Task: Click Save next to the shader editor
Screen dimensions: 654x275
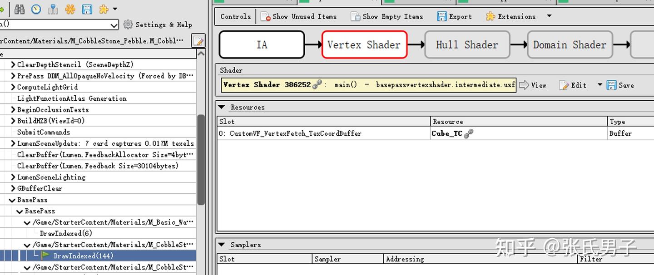Action: 621,85
